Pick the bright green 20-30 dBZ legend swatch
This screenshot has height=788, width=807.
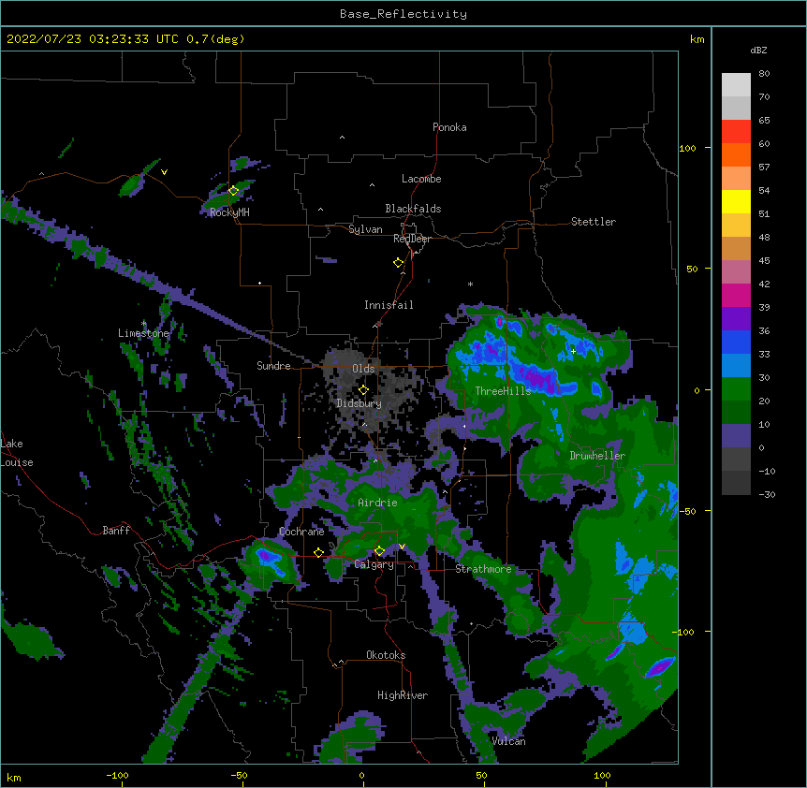click(x=736, y=389)
